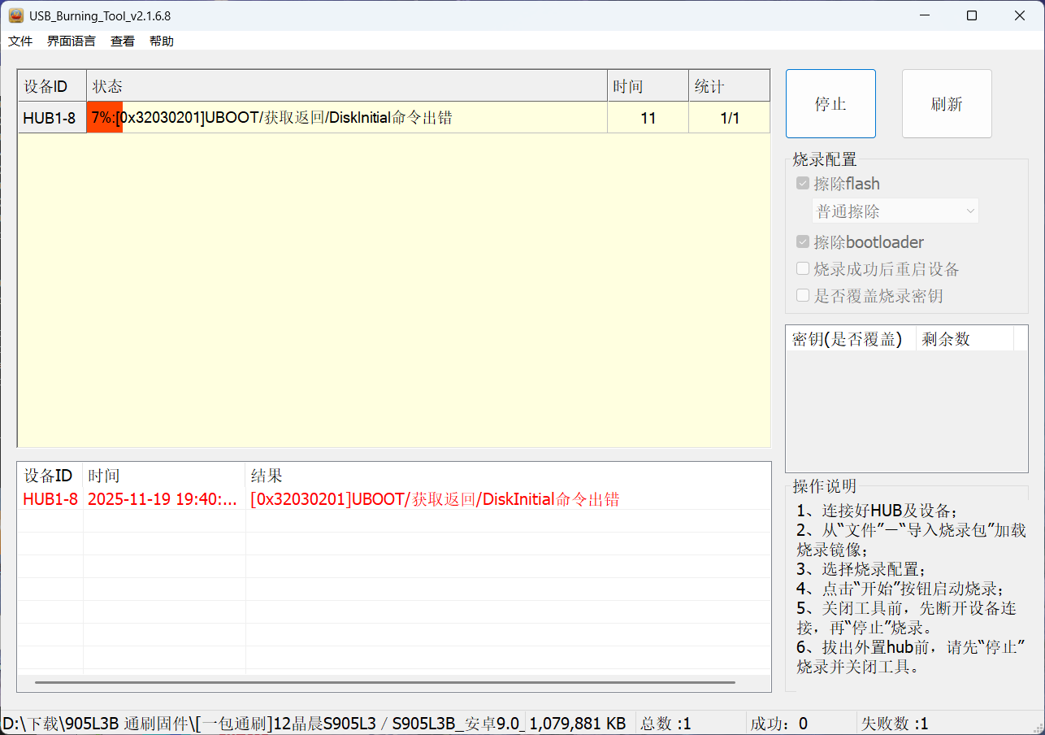This screenshot has height=735, width=1045.
Task: Open the 查看 menu
Action: coord(123,41)
